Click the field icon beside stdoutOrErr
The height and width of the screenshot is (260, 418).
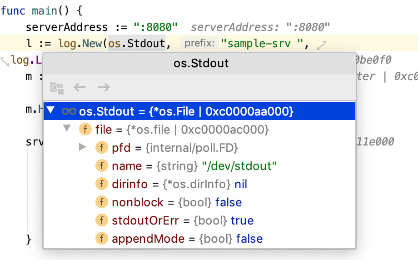pos(101,220)
